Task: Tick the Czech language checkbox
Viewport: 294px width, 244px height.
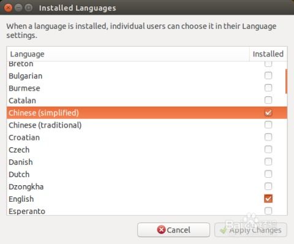Action: 268,150
